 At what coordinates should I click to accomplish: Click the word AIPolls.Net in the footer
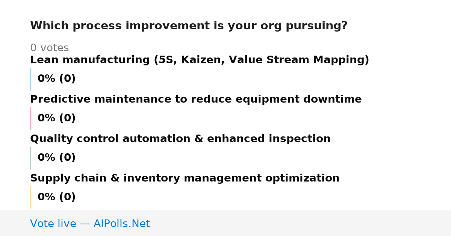click(x=121, y=224)
